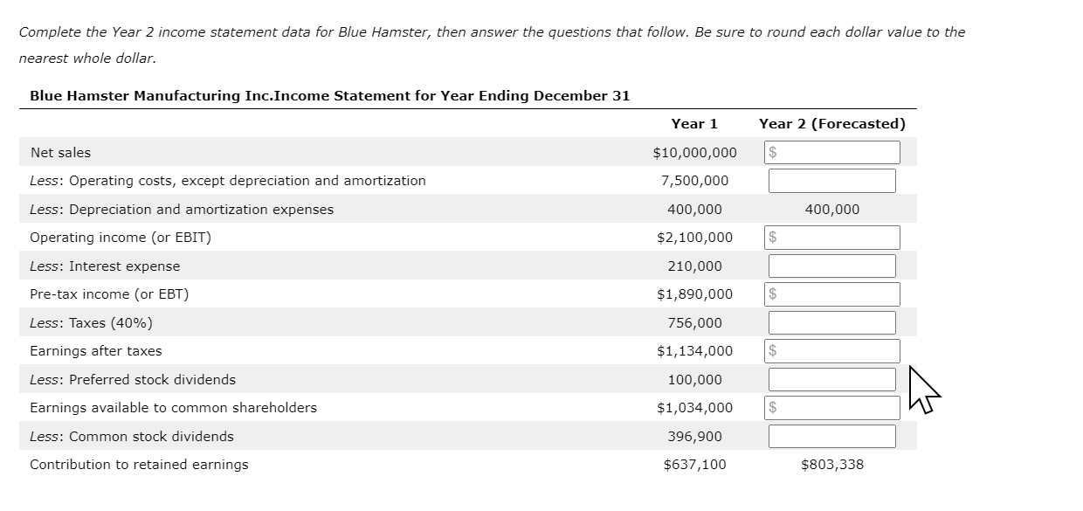Screen dimensions: 1083x511
Task: Click the Net sales Year 2 input field
Action: coord(831,152)
